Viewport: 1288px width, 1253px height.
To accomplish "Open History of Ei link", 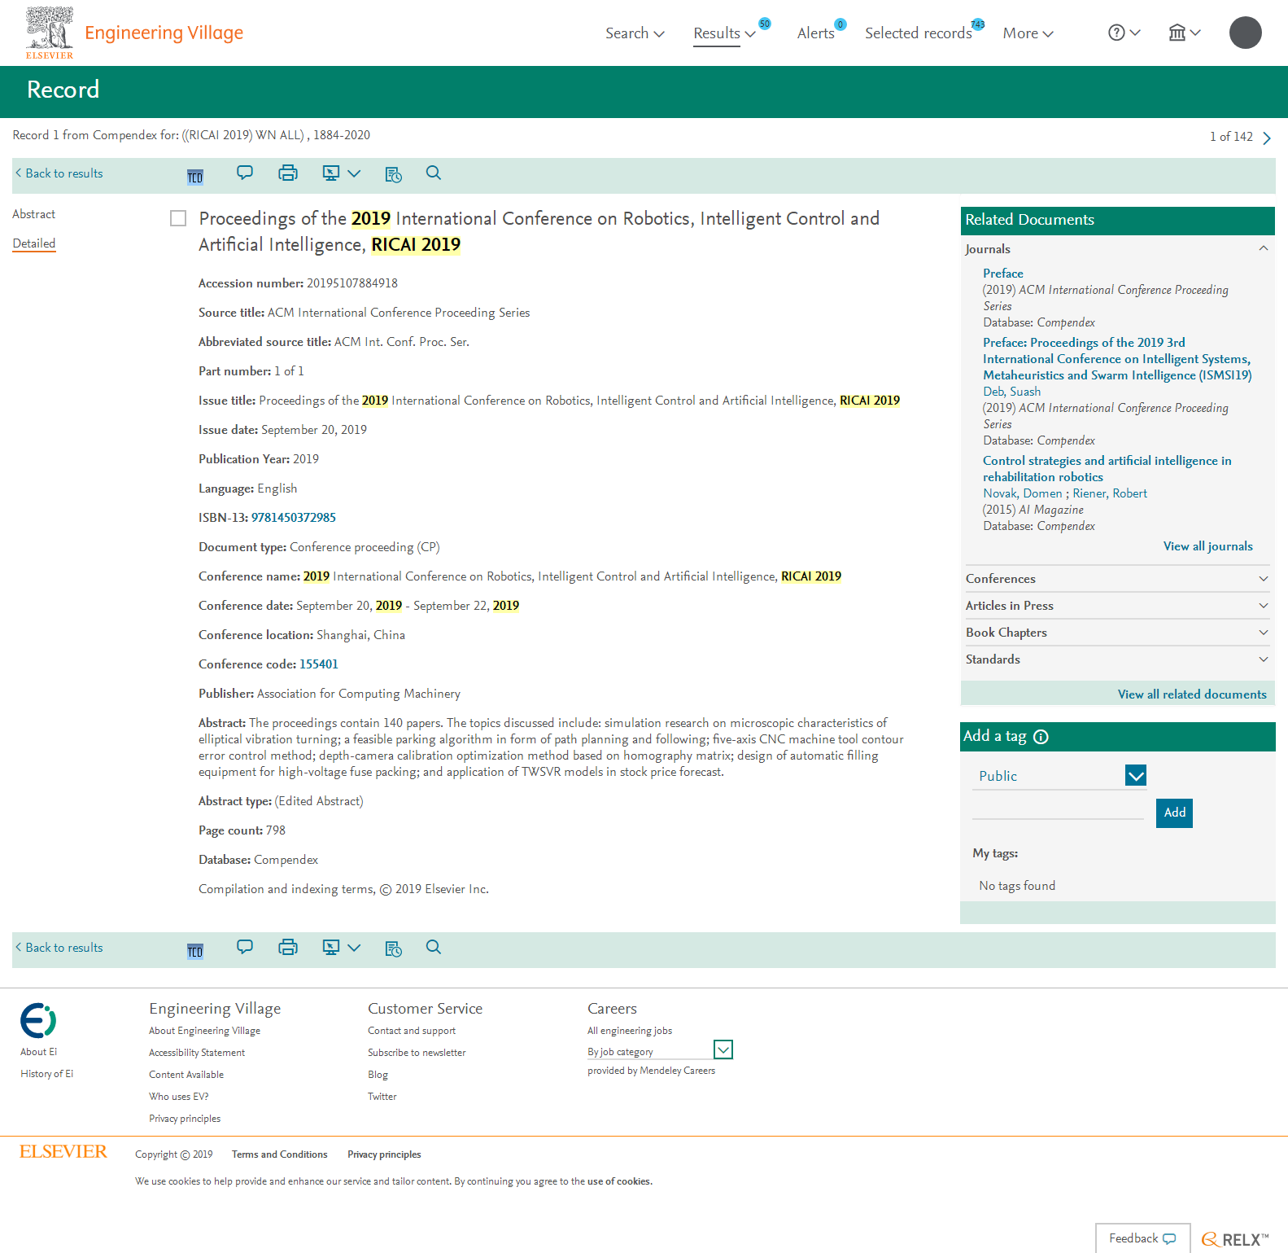I will pyautogui.click(x=46, y=1074).
